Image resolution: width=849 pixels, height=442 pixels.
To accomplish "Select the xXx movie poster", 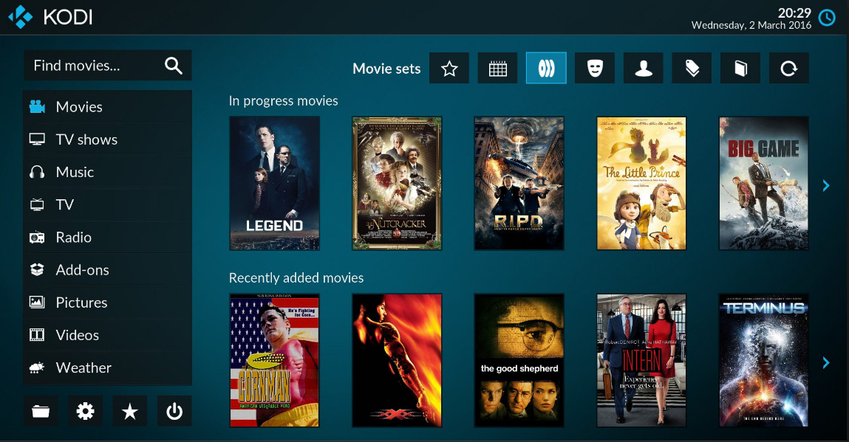I will pos(397,360).
